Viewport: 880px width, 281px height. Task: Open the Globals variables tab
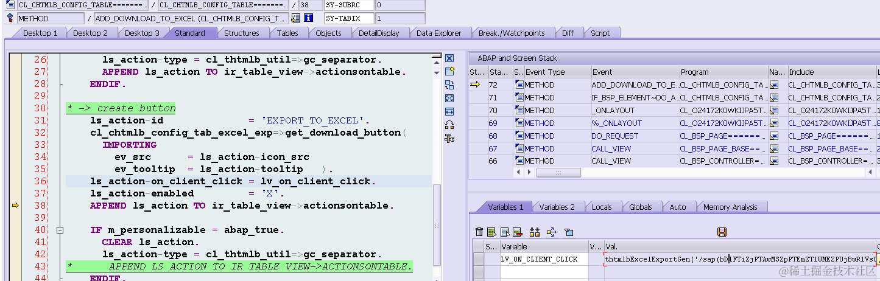[x=641, y=207]
